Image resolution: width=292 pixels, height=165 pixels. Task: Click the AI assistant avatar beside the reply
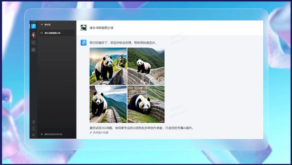point(84,42)
